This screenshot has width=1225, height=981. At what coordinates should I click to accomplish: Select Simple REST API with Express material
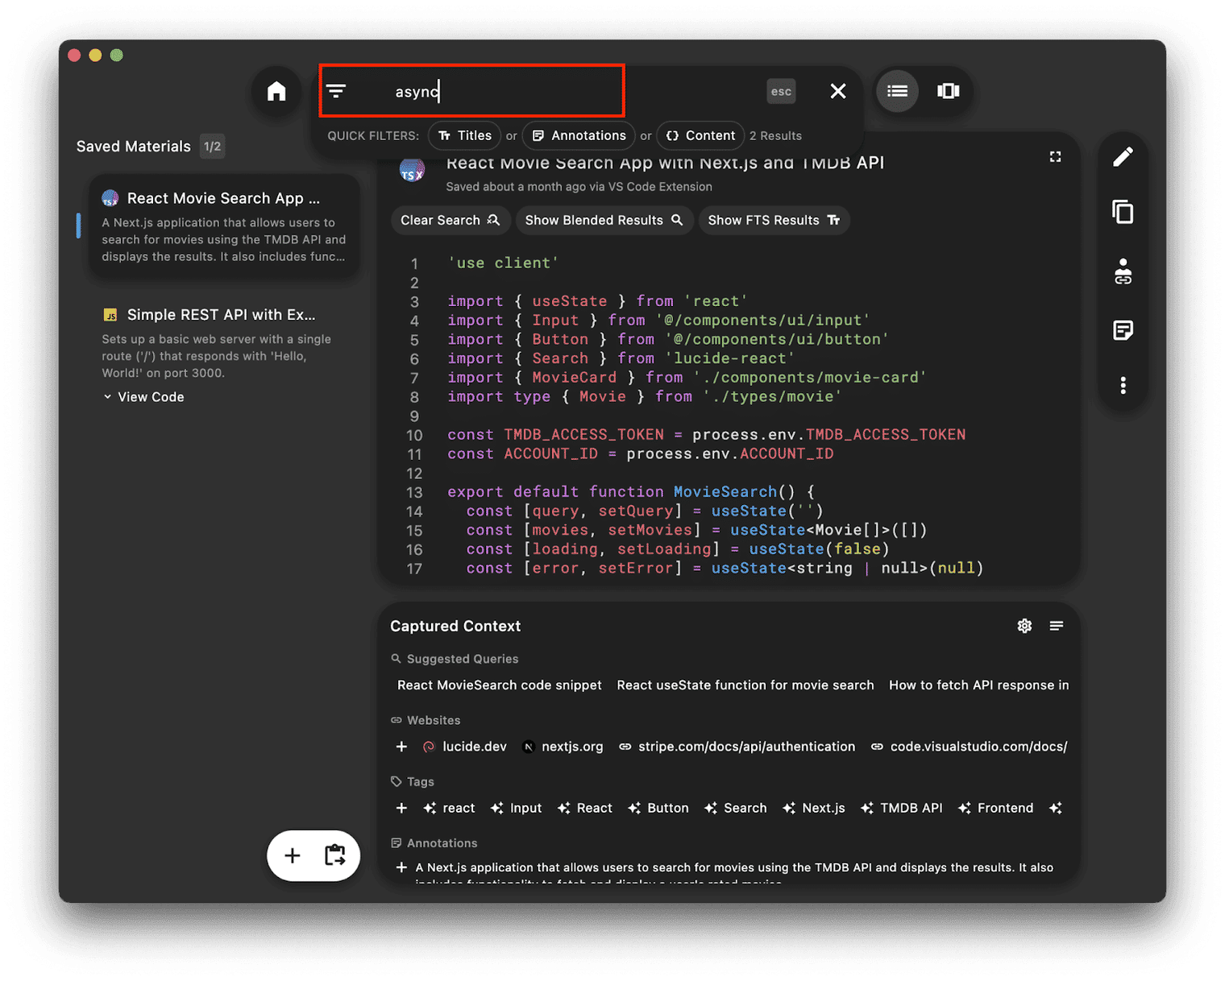223,343
